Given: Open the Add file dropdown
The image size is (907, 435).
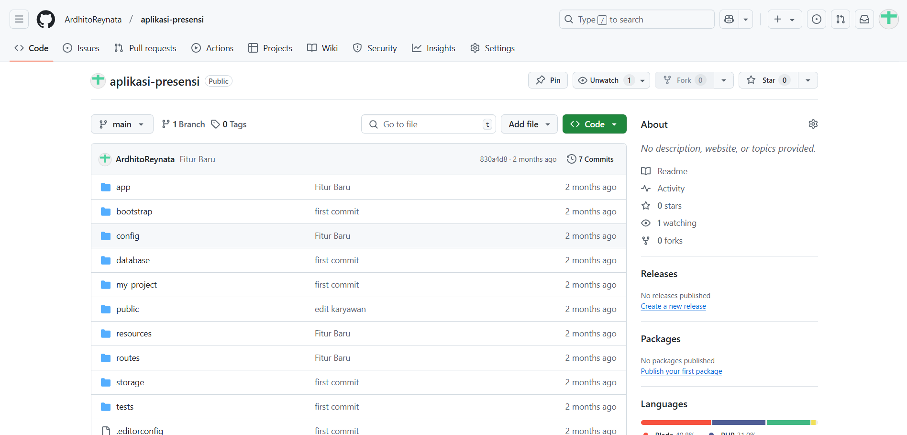Looking at the screenshot, I should (x=529, y=124).
